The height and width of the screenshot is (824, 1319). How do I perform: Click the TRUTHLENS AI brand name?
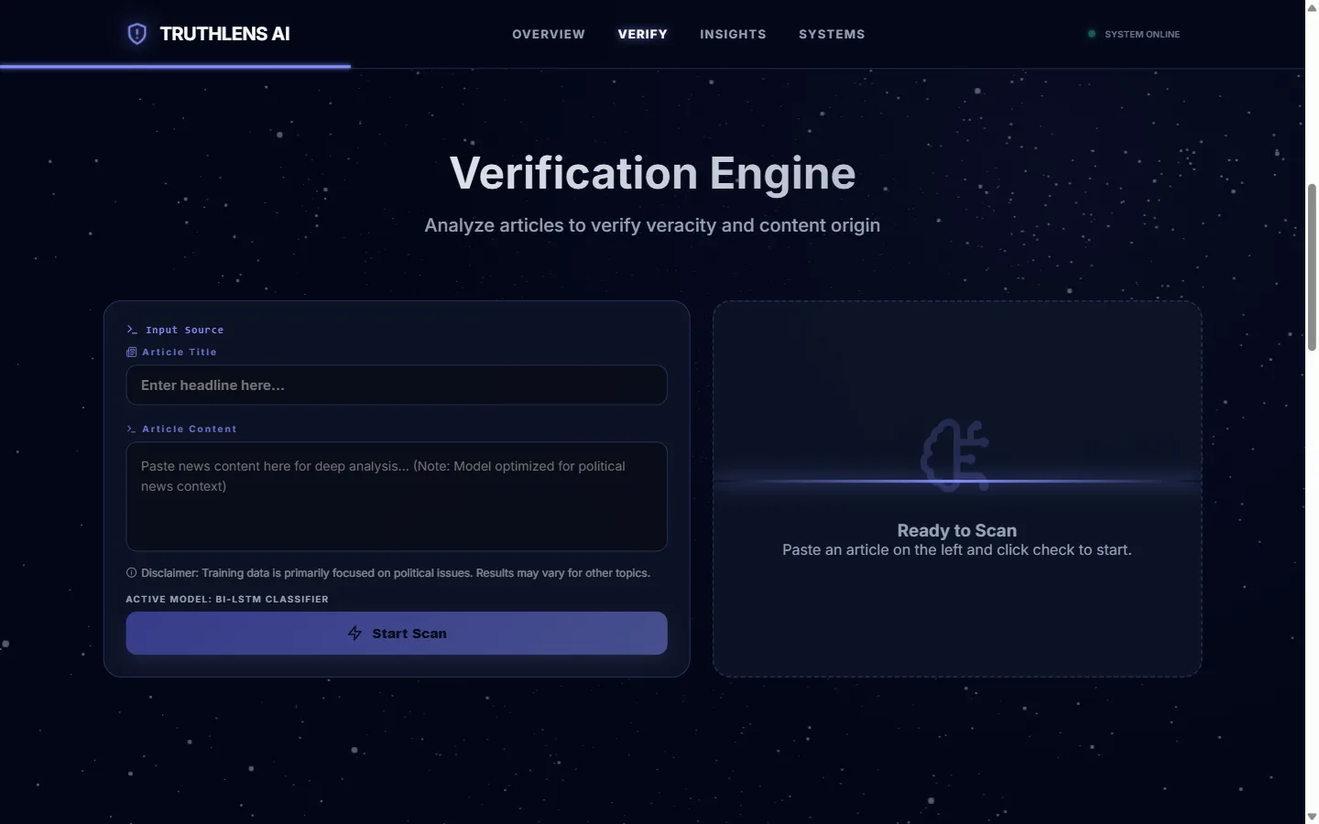pyautogui.click(x=225, y=34)
